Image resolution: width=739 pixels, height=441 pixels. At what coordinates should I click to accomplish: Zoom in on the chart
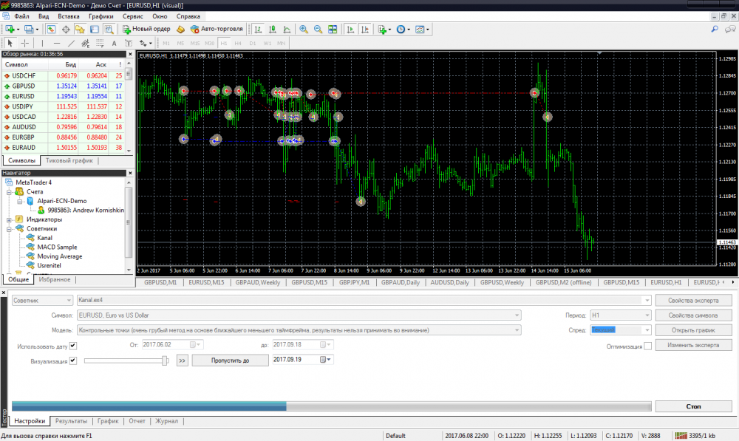(304, 30)
